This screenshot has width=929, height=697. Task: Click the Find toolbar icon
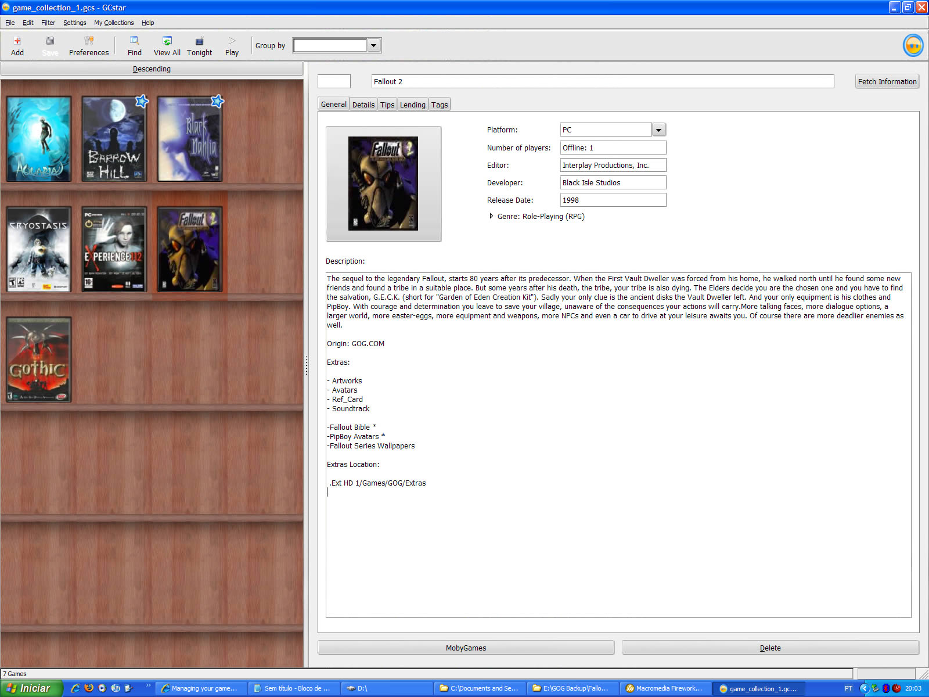[135, 45]
